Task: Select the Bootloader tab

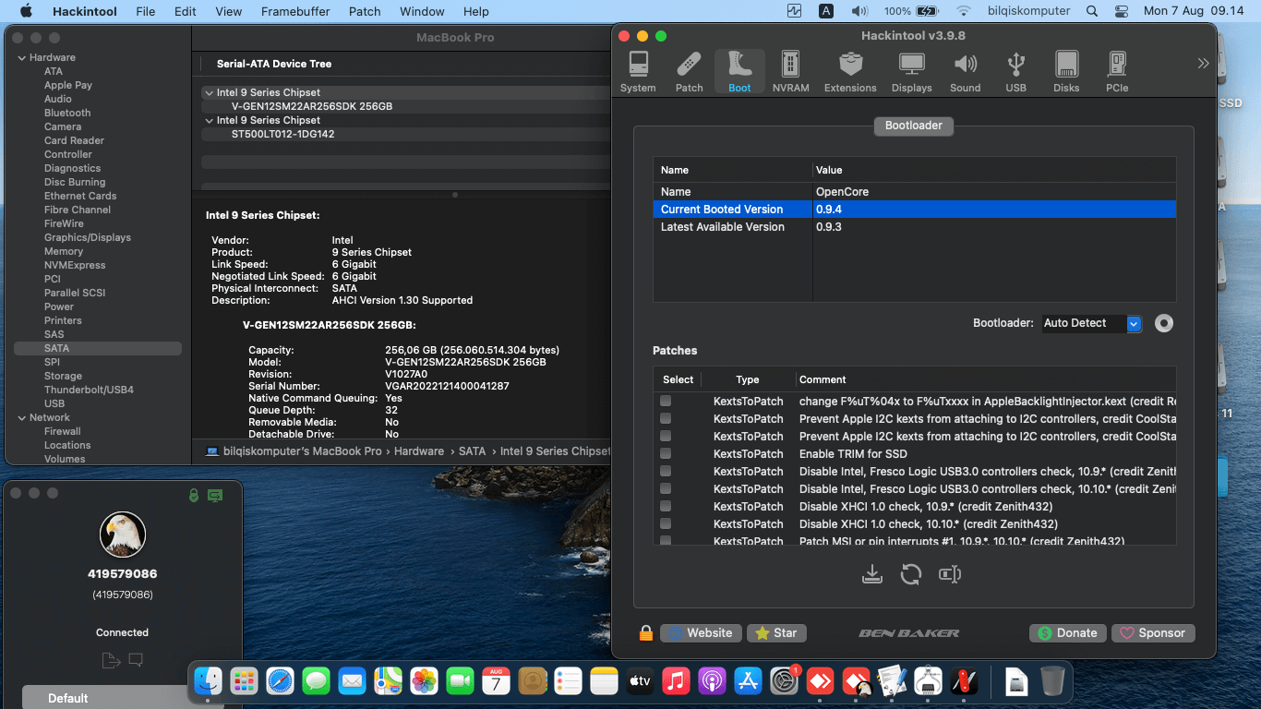Action: coord(914,126)
